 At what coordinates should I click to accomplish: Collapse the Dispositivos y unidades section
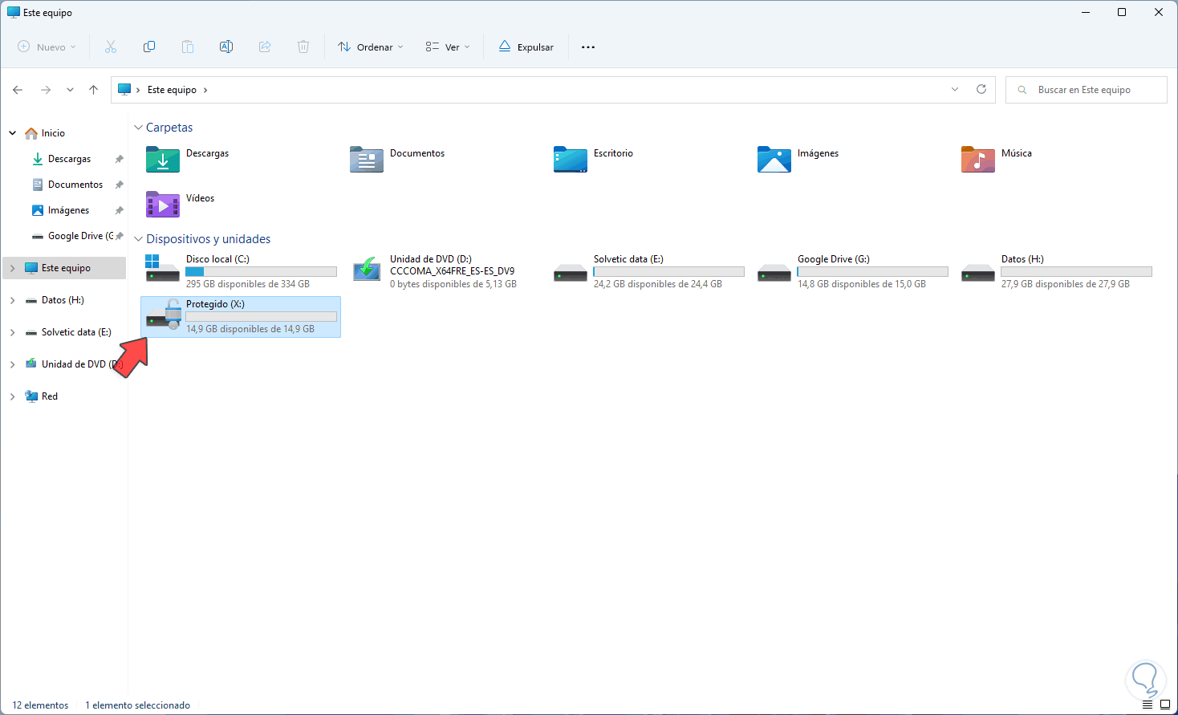click(139, 239)
